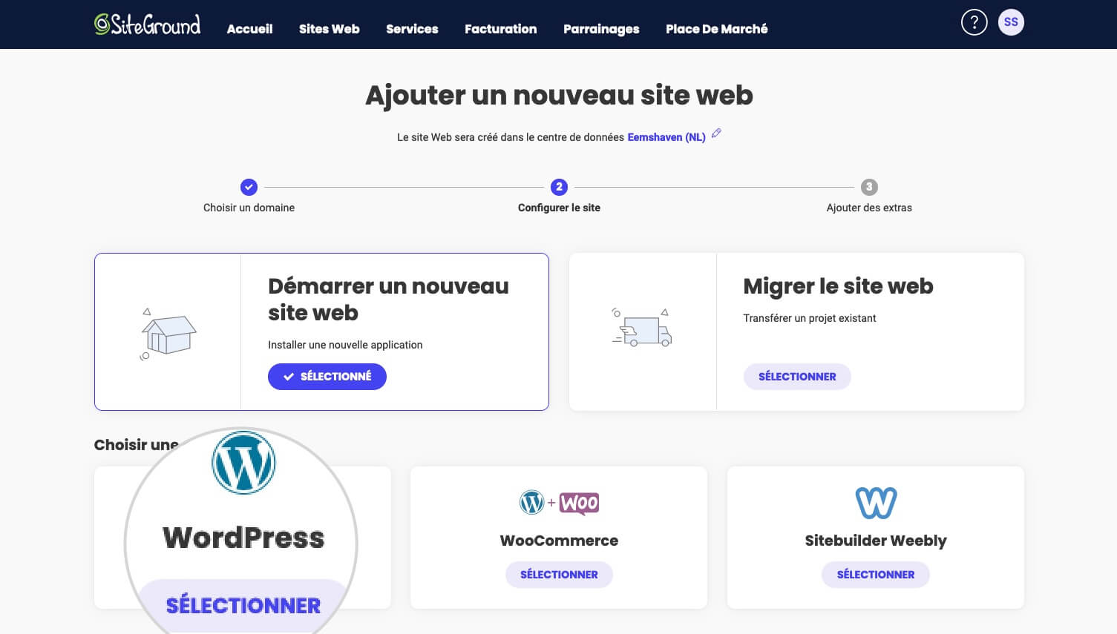Go to Accueil in the top navigation

point(249,29)
